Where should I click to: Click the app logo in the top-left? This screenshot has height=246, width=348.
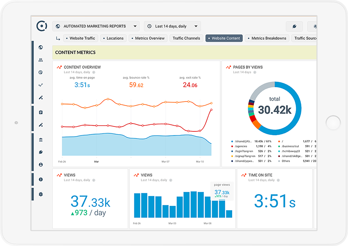[x=41, y=26]
